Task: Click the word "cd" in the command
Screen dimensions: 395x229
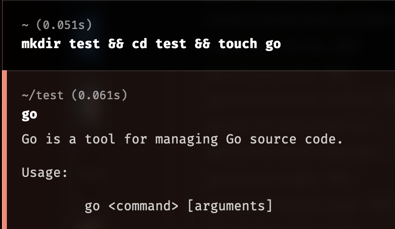Action: point(140,44)
